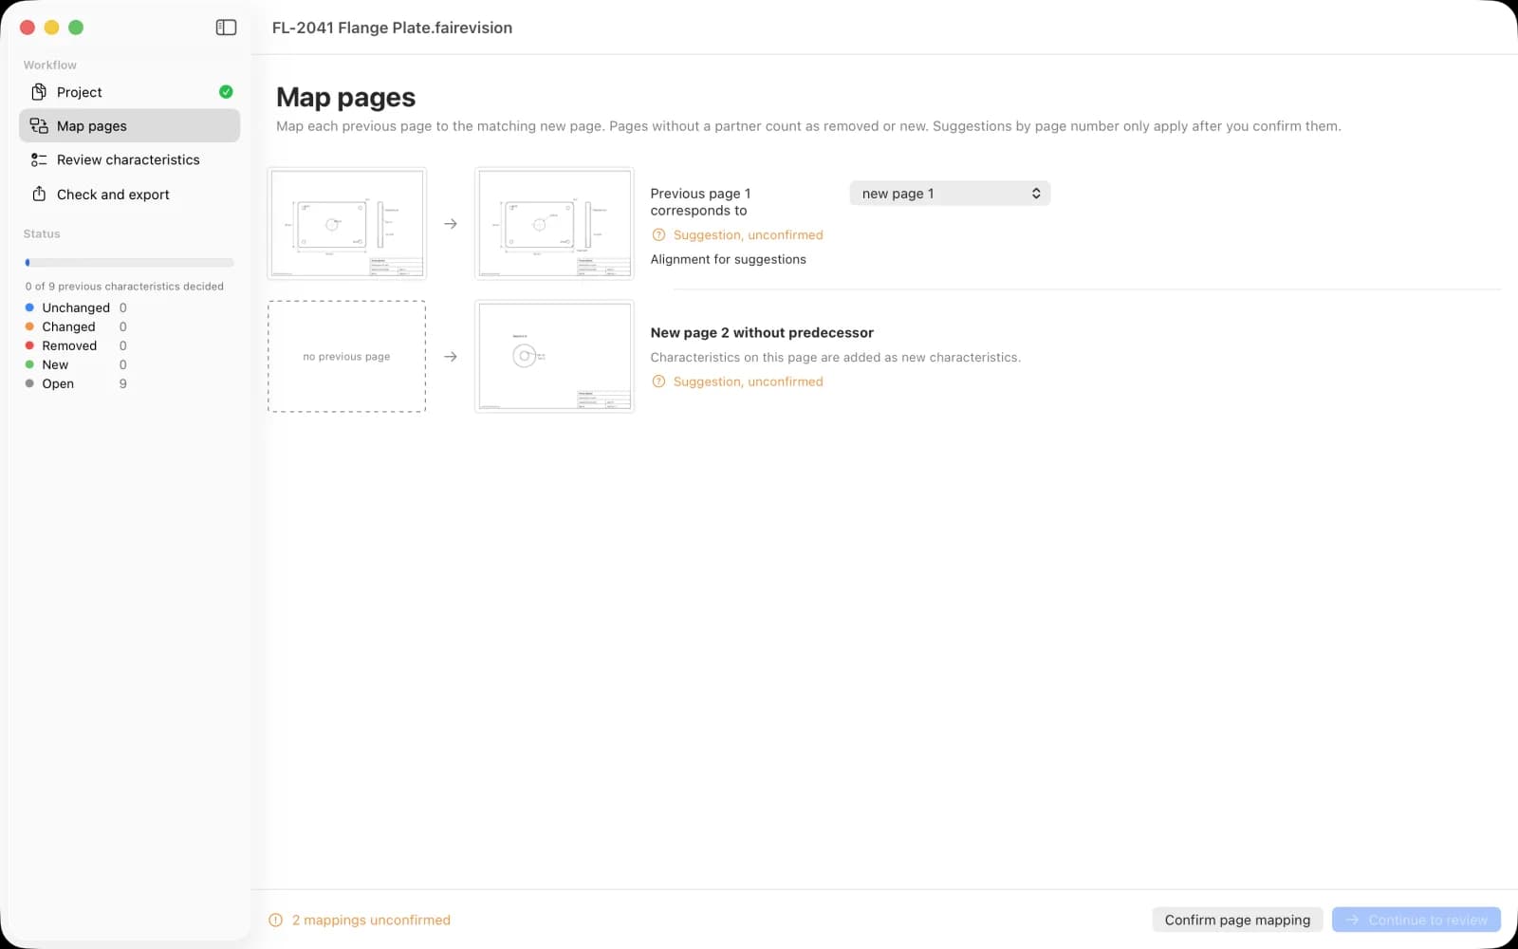
Task: Click the Open status label
Action: tap(58, 383)
